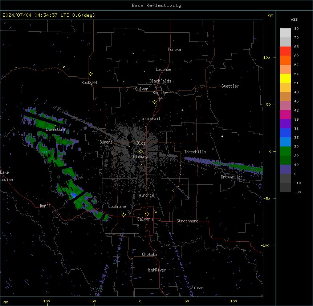Screen dimensions: 313x306
Task: Click the Blackfalds label
Action: 160,81
